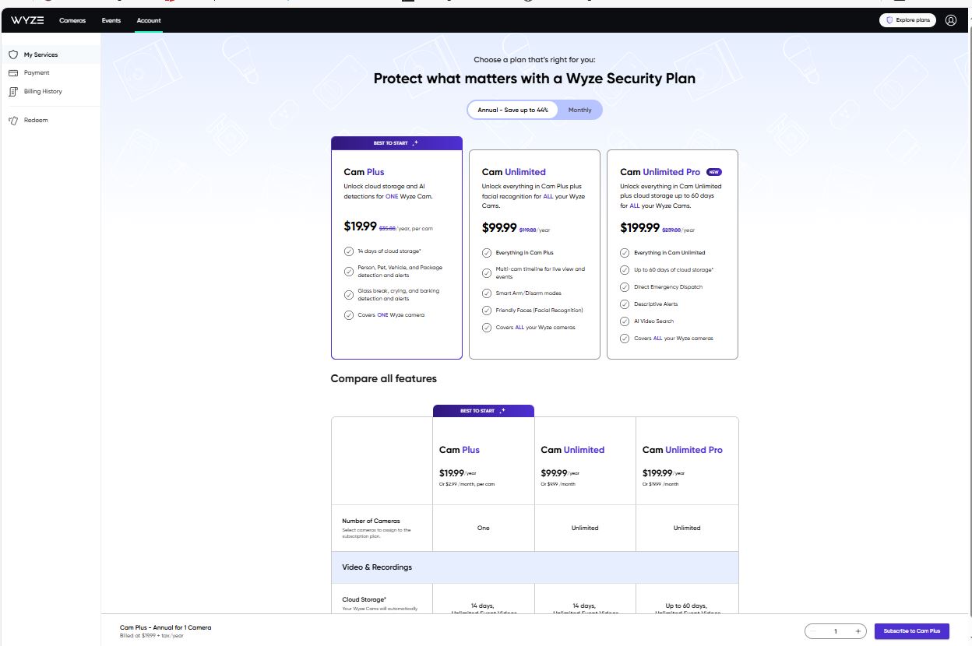
Task: Click '14 days of cloud storage' feature
Action: (388, 251)
